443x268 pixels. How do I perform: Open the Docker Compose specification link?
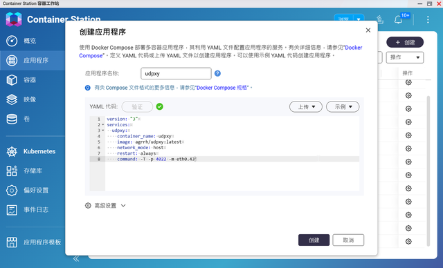coord(222,88)
